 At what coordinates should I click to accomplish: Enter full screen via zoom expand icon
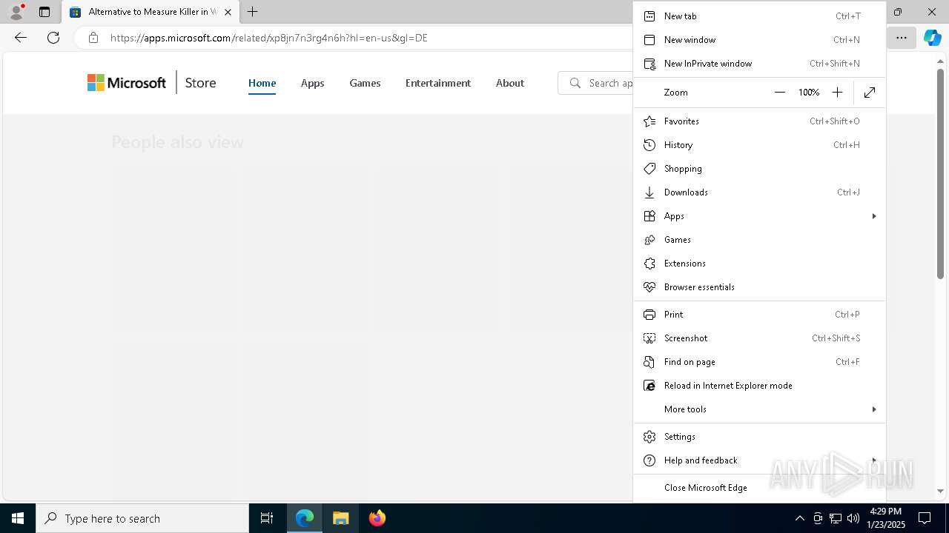[x=870, y=93]
